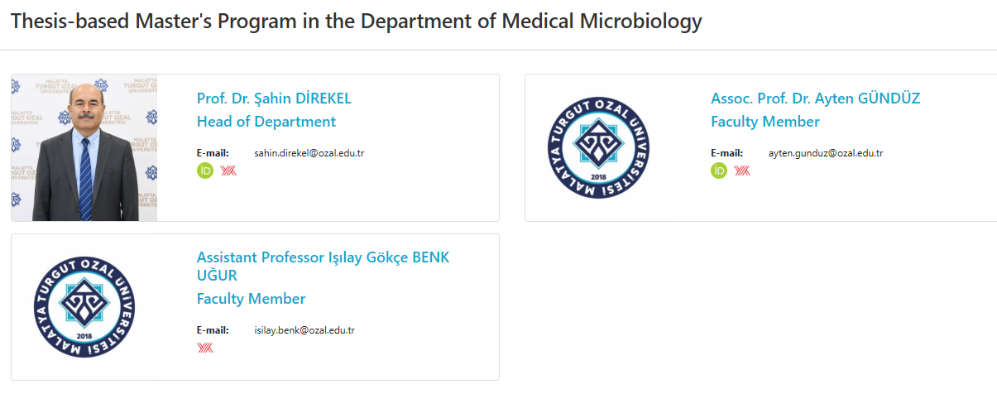The width and height of the screenshot is (997, 394).
Task: Open Assoc. Prof. Dr. Ayten GÜNDÜZ's name link
Action: [815, 98]
